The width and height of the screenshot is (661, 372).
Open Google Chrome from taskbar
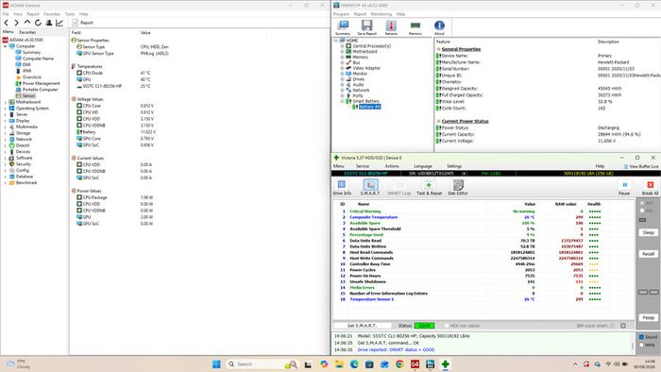(x=399, y=364)
